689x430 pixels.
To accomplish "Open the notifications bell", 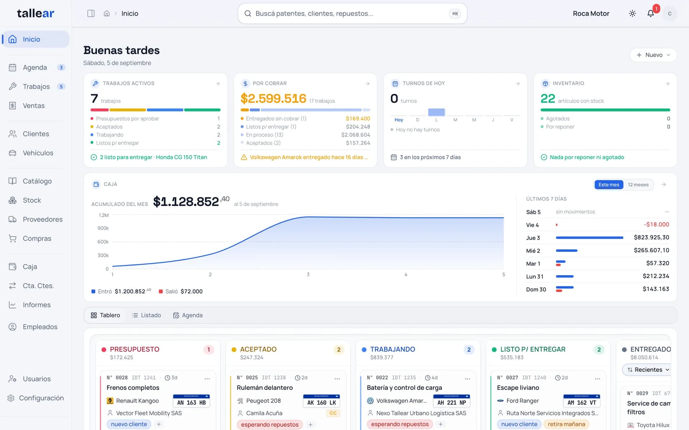I will click(651, 13).
